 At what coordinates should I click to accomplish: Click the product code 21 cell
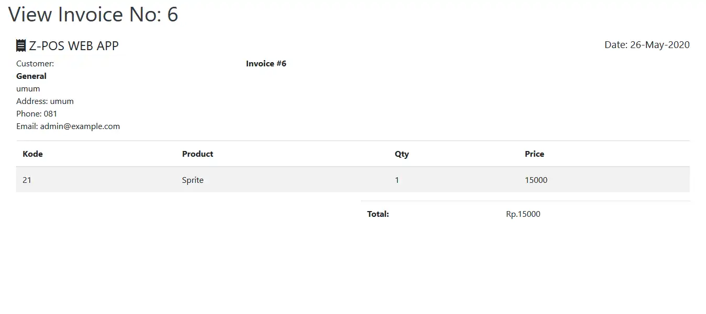pyautogui.click(x=27, y=180)
